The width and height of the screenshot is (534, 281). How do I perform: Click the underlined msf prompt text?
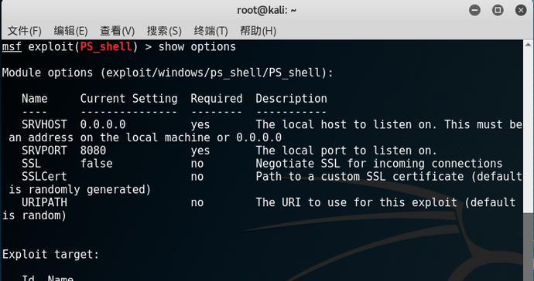(x=12, y=46)
